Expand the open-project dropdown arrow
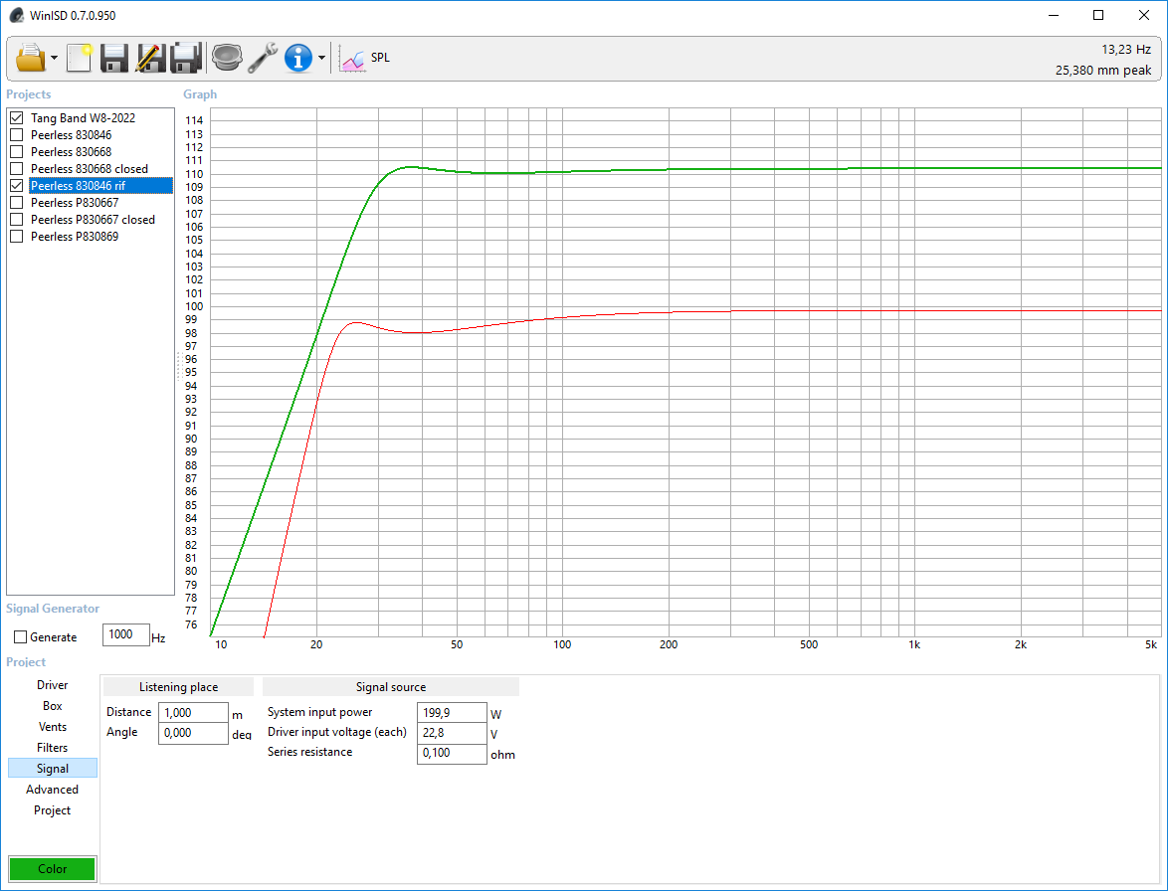This screenshot has width=1168, height=891. [x=55, y=58]
